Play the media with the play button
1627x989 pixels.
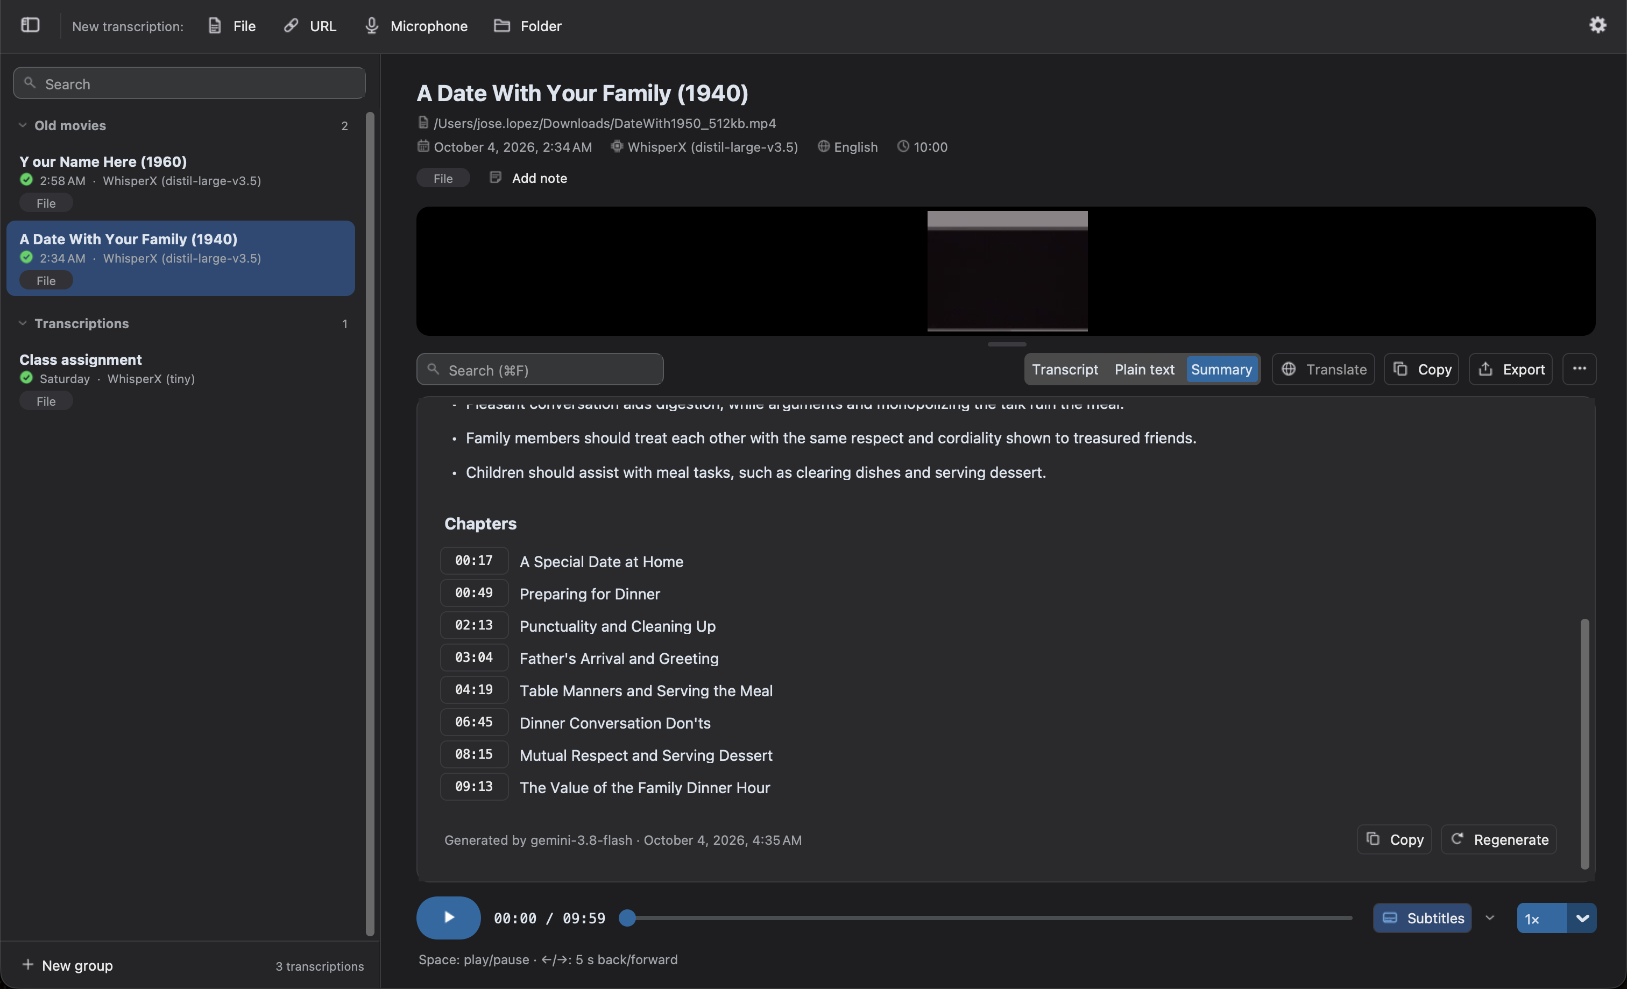point(448,917)
